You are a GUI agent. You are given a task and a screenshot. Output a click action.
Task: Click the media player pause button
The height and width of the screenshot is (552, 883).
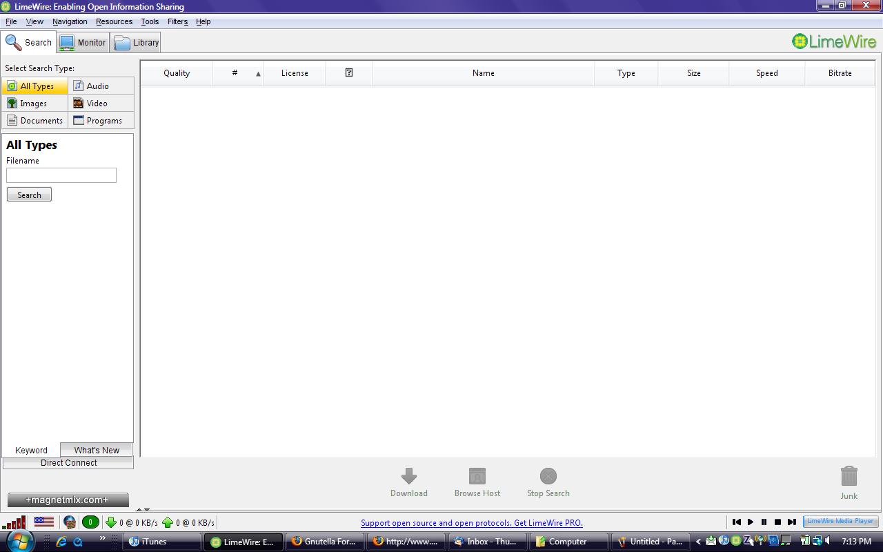point(764,522)
